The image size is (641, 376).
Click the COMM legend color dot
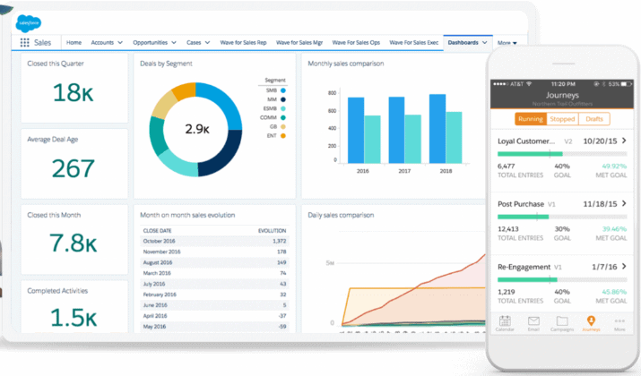(283, 117)
